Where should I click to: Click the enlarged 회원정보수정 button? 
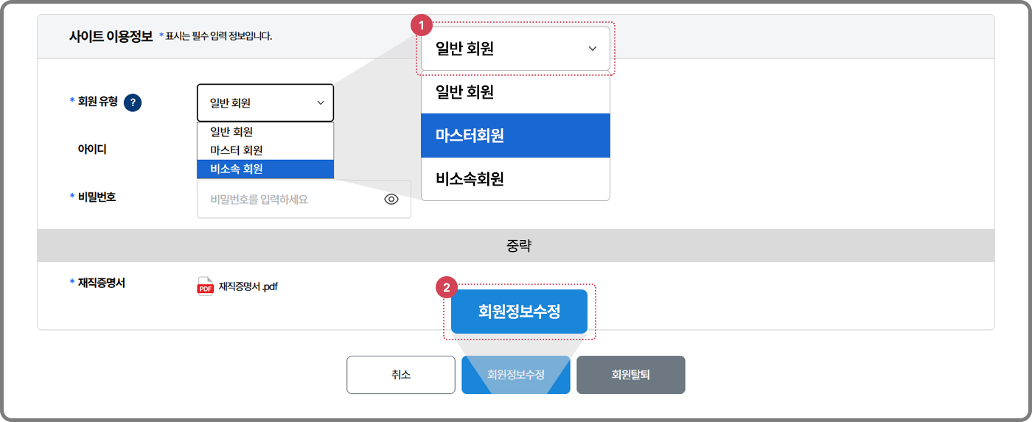pyautogui.click(x=519, y=312)
